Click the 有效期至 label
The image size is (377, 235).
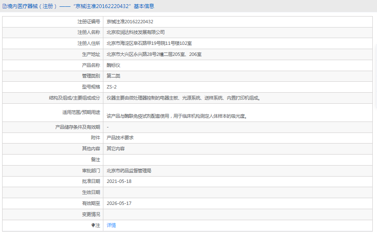tap(91, 203)
